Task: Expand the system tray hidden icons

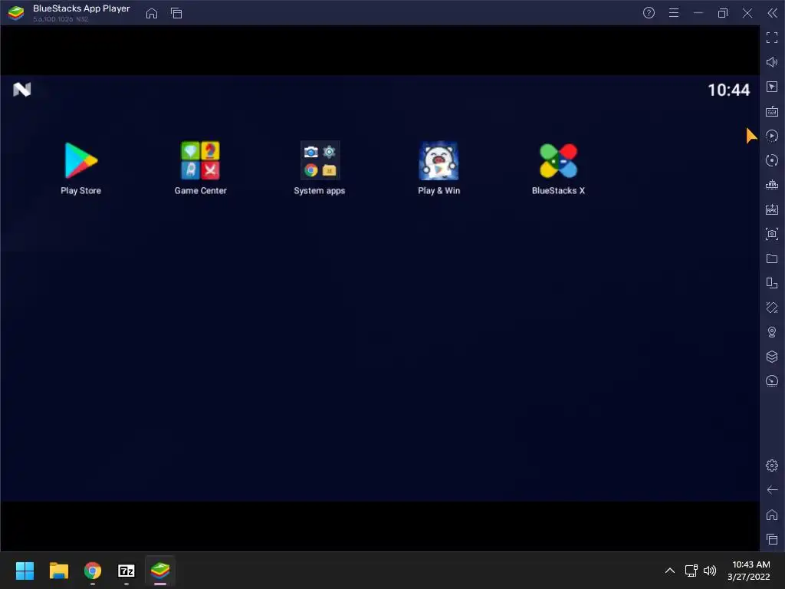Action: pos(670,571)
